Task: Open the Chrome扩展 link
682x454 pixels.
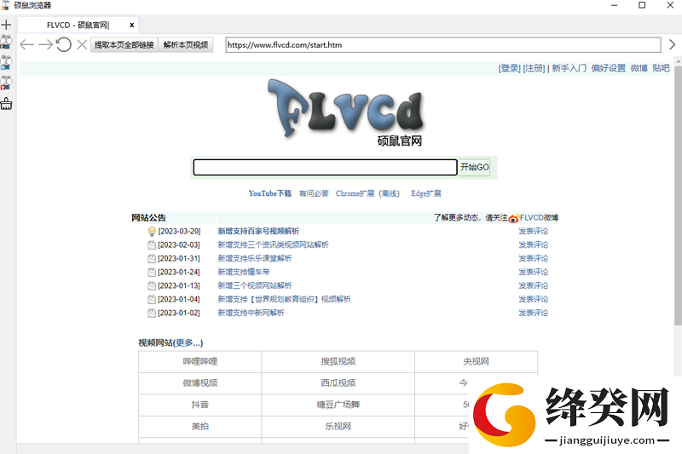Action: [x=355, y=193]
